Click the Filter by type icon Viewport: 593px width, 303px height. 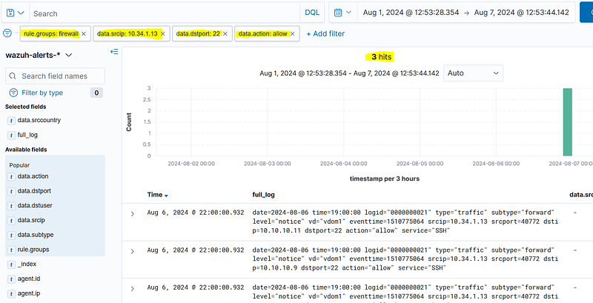[x=13, y=93]
